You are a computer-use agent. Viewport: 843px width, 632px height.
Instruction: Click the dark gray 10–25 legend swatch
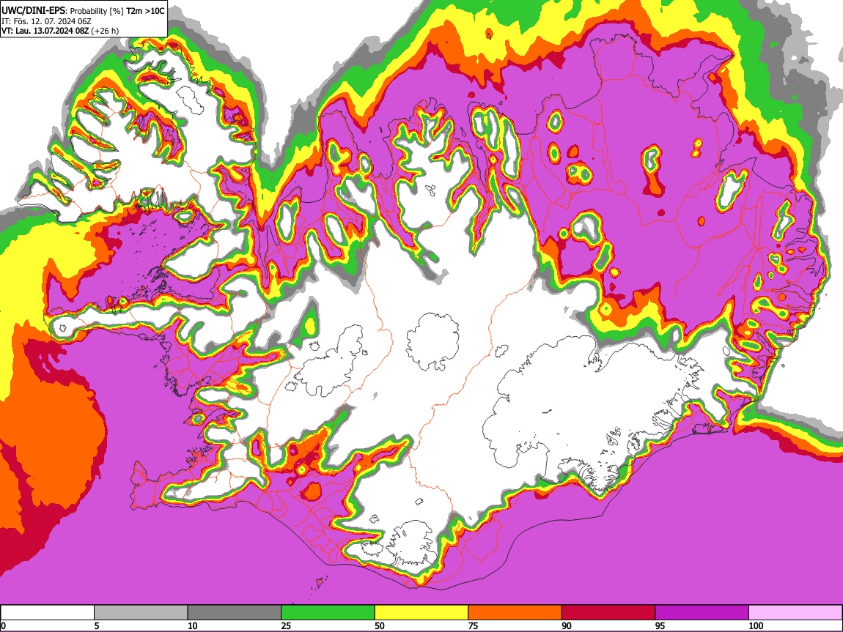[x=235, y=613]
